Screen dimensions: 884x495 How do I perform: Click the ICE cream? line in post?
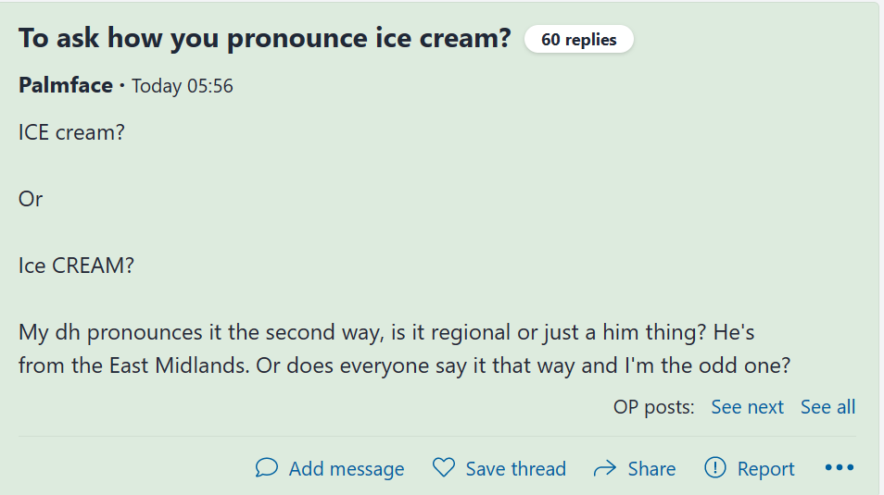tap(71, 132)
